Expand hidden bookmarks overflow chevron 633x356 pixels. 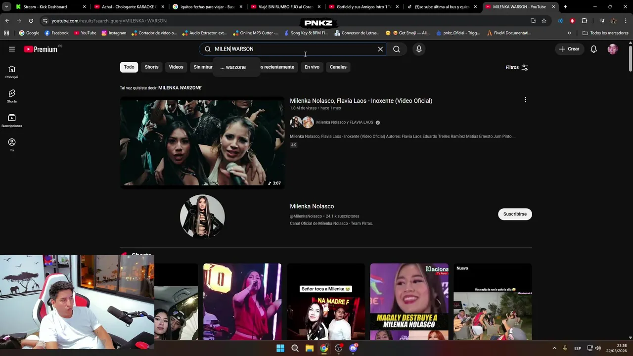point(569,33)
